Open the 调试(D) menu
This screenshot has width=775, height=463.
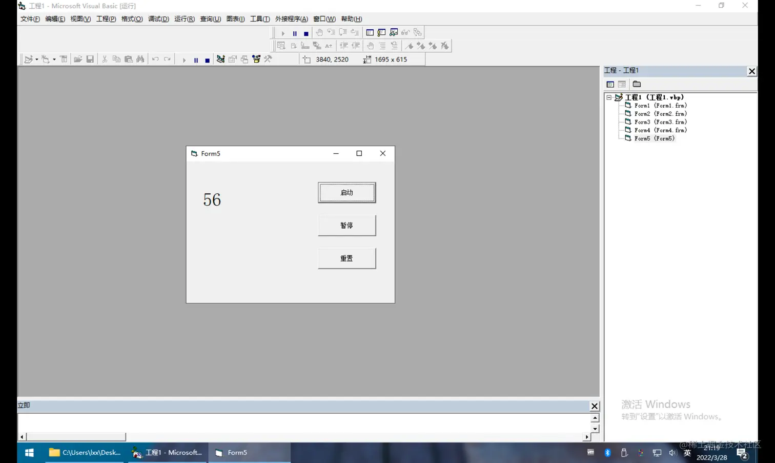[x=158, y=19]
